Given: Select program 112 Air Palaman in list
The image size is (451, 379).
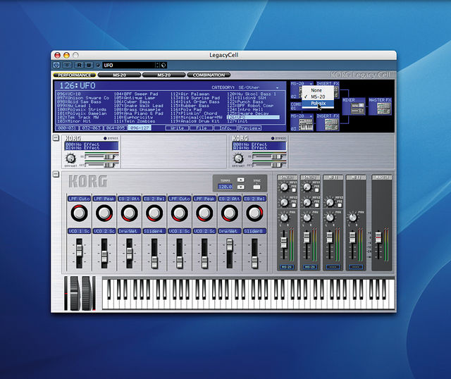Looking at the screenshot, I should (x=190, y=94).
